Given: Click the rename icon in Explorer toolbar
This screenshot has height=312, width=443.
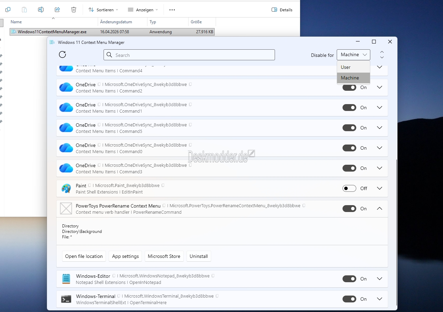Looking at the screenshot, I should (x=40, y=10).
